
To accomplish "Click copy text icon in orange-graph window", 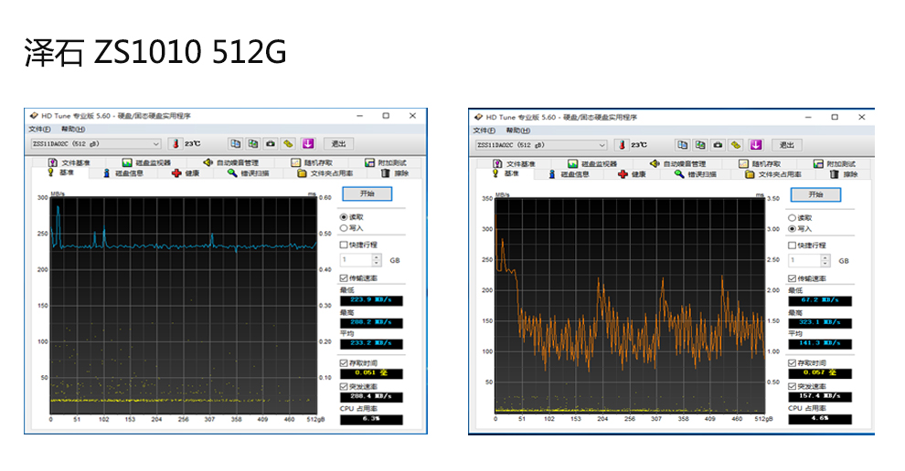I will click(x=682, y=145).
